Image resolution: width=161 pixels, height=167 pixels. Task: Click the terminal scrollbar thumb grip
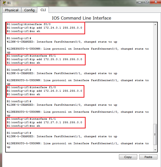coord(155,134)
